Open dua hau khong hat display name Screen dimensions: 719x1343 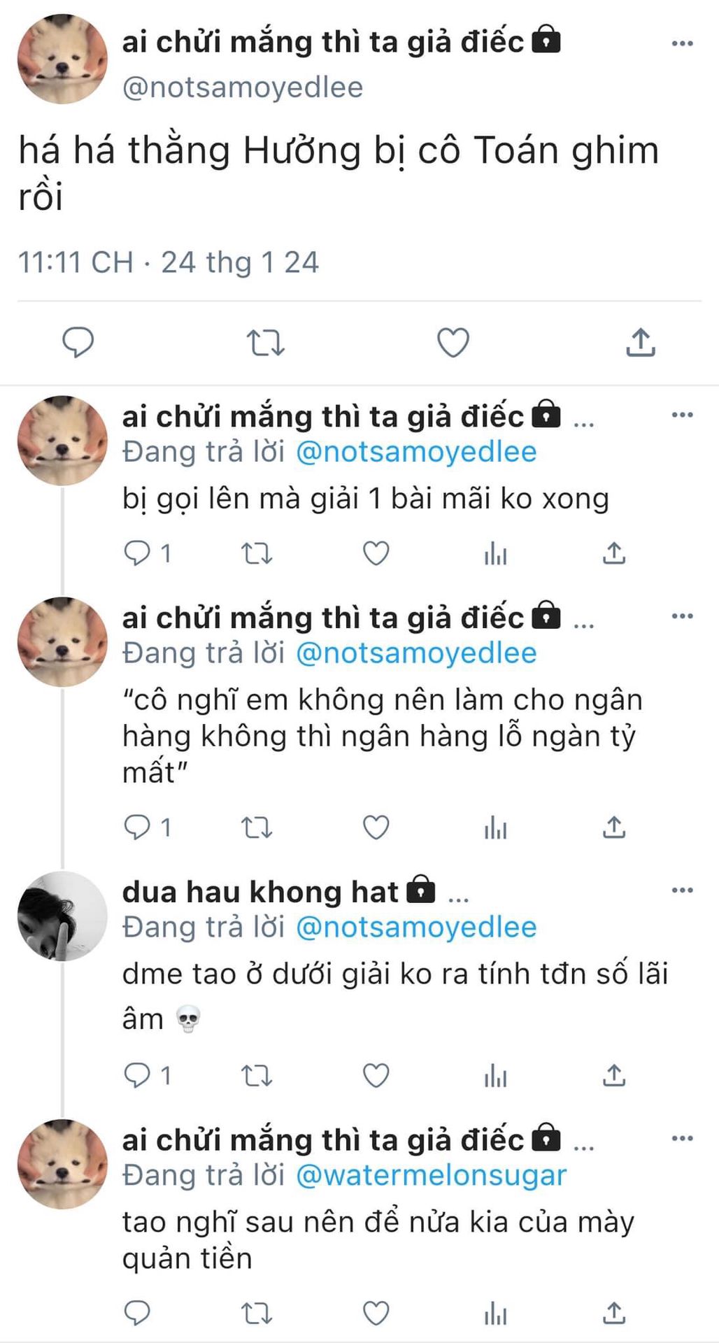260,892
